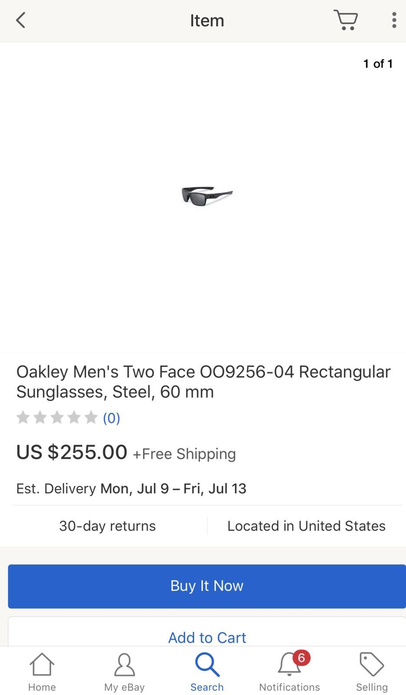
Task: Tap the 1 of 1 image counter
Action: 378,64
